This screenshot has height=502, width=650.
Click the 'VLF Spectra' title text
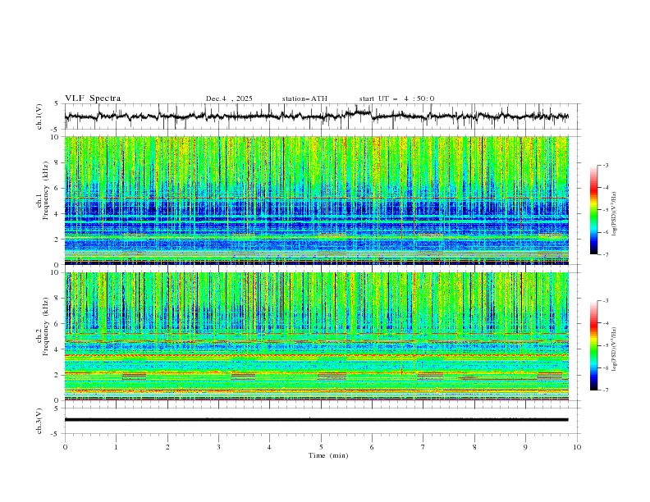[x=93, y=98]
